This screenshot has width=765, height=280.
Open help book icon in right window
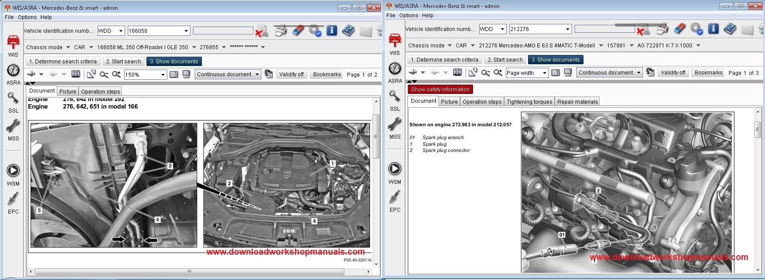click(730, 29)
